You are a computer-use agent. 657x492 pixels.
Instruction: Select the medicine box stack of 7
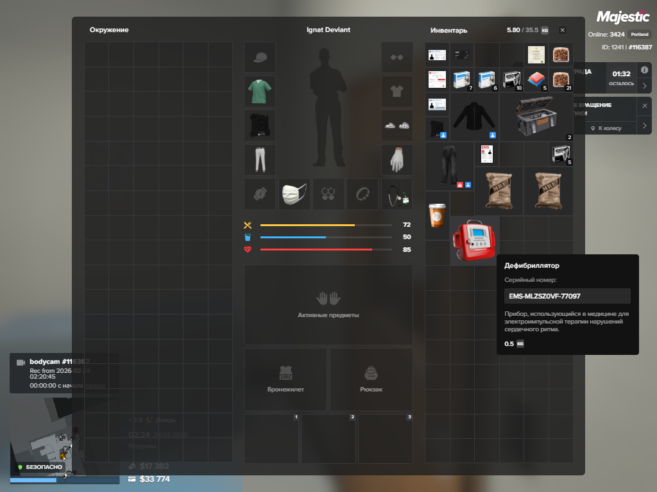[462, 79]
